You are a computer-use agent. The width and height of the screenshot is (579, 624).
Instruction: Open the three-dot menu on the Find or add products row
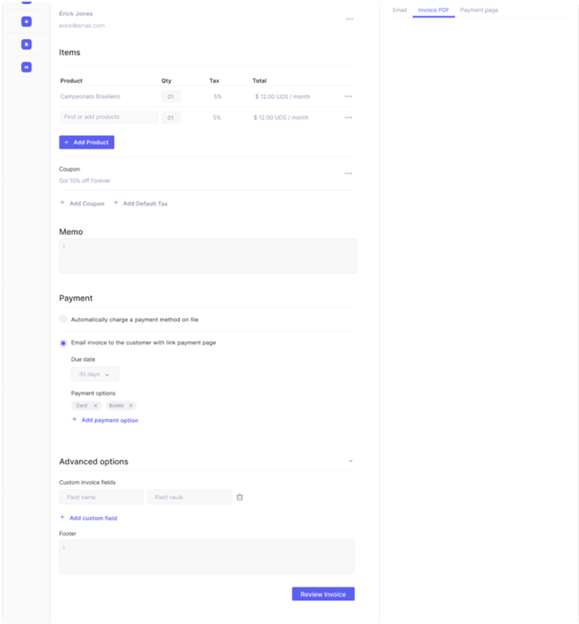click(x=348, y=117)
